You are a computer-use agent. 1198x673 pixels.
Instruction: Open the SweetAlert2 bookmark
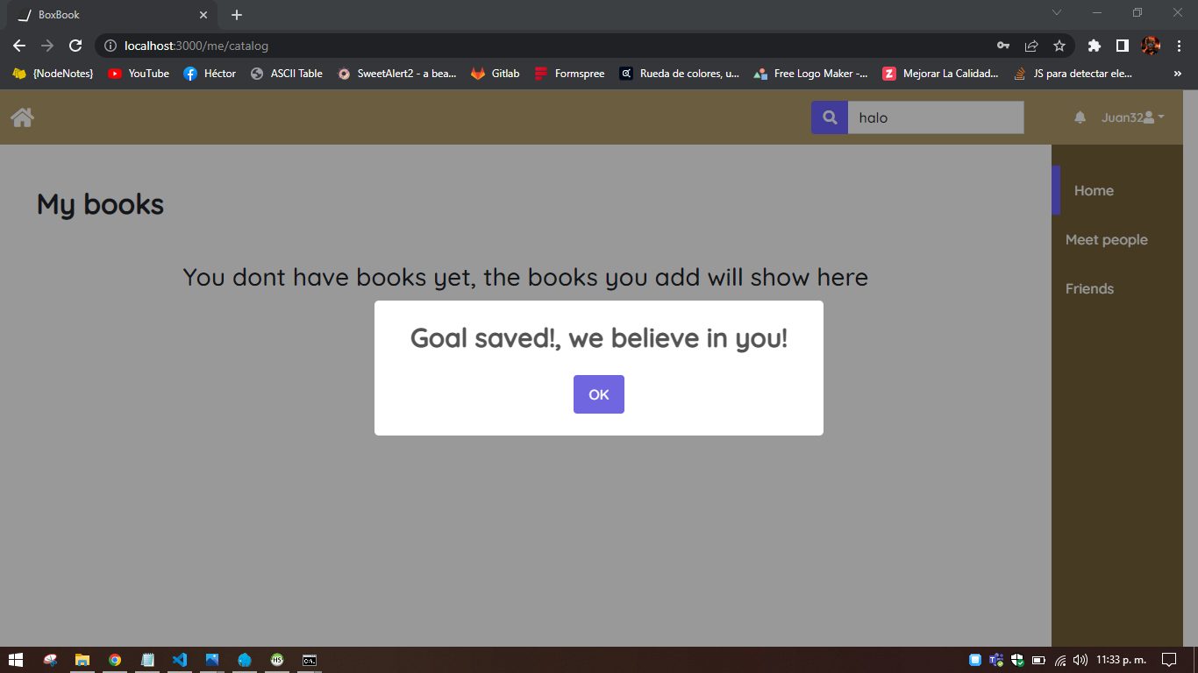397,74
